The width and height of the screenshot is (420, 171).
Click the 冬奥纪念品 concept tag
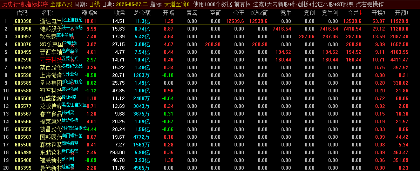coord(72,66)
